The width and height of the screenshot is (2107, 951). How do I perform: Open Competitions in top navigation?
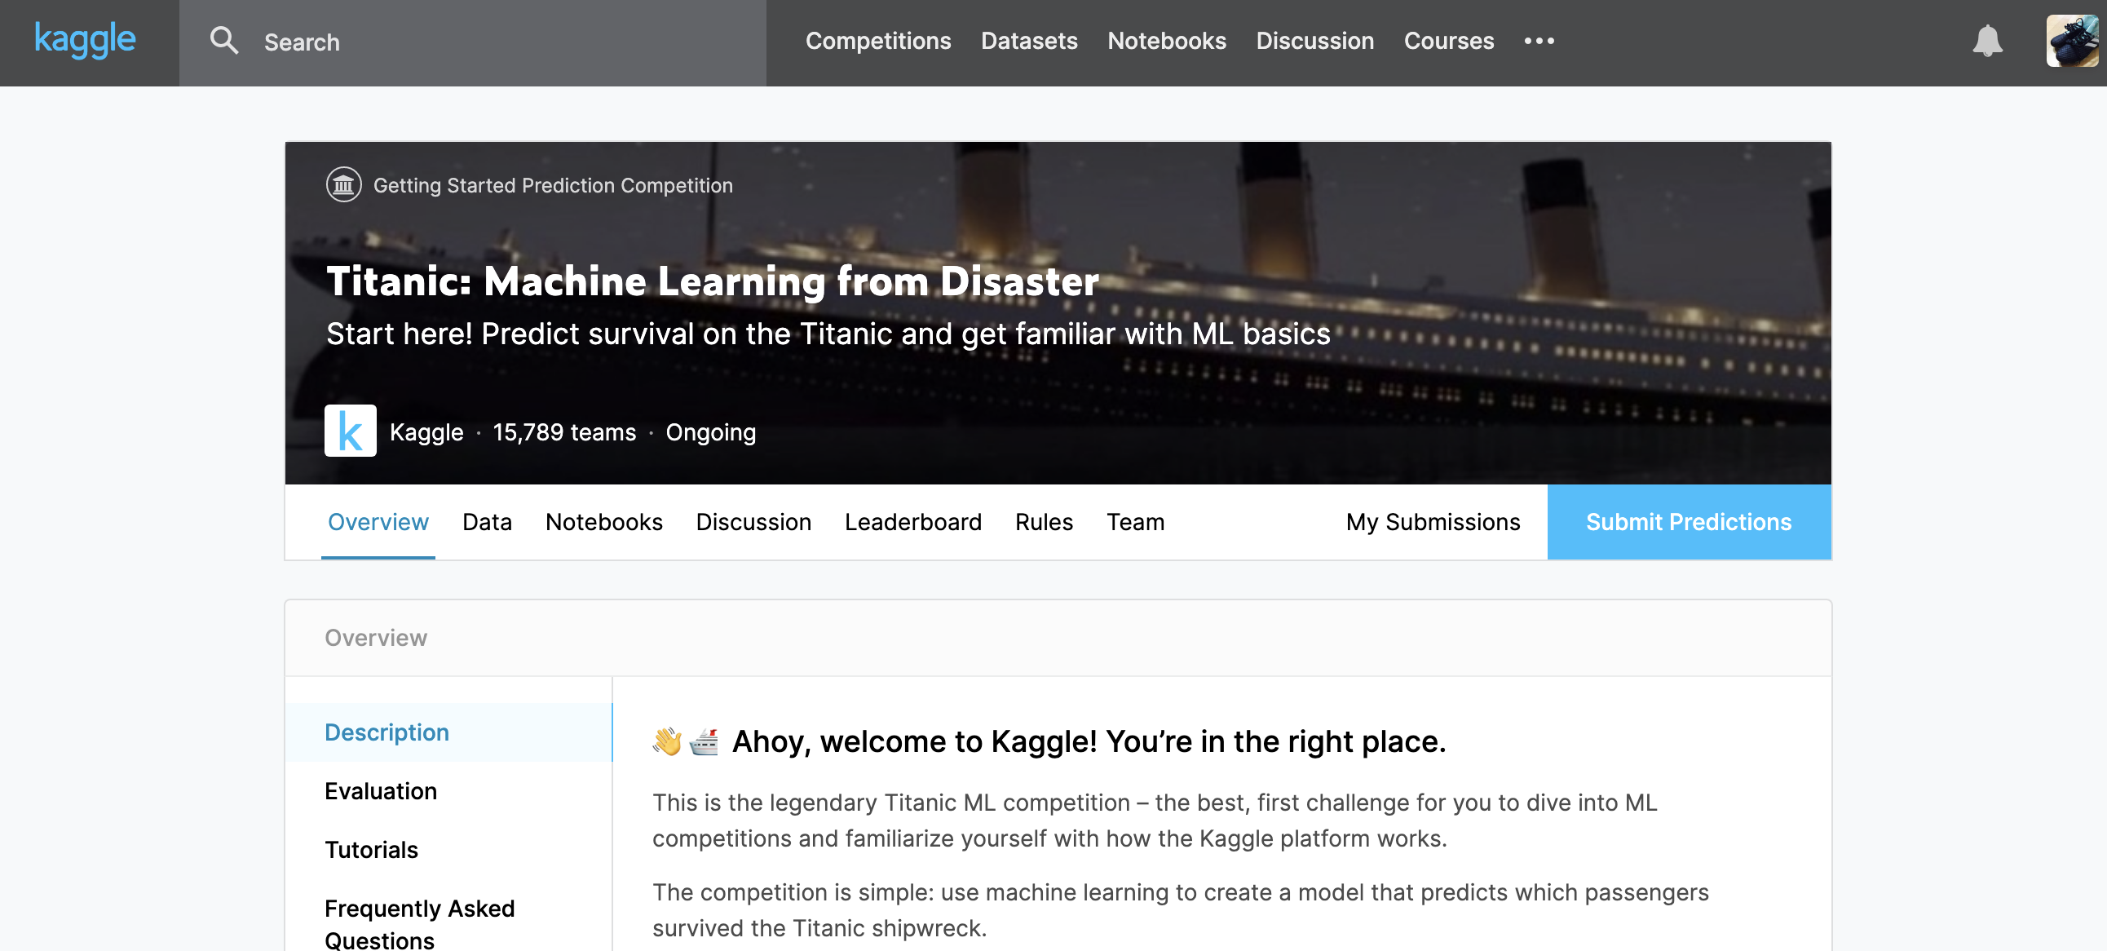[x=877, y=41]
